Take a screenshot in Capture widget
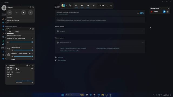The width and height of the screenshot is (173, 97). click(10, 13)
